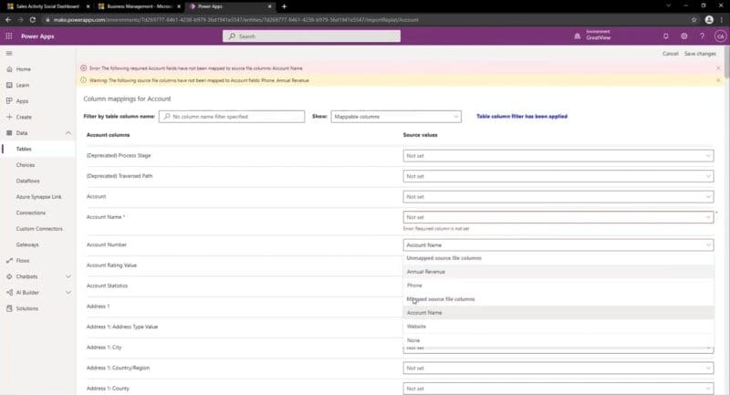Click the browser address bar URL

click(235, 19)
